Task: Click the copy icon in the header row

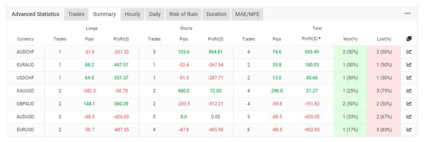Action: point(409,39)
